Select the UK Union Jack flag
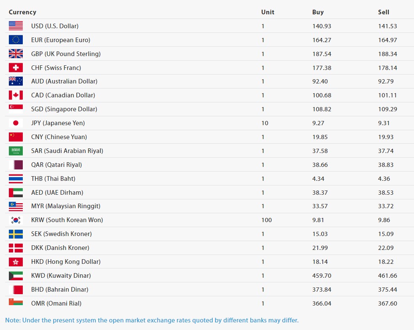This screenshot has width=414, height=330. coord(16,54)
